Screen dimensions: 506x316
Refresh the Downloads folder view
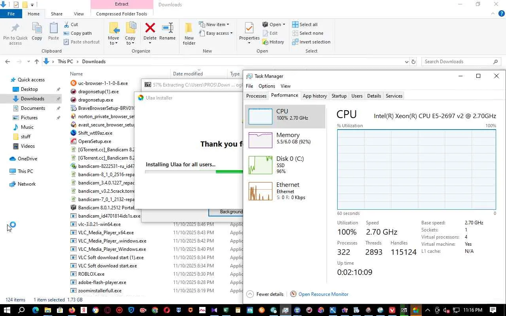413,62
